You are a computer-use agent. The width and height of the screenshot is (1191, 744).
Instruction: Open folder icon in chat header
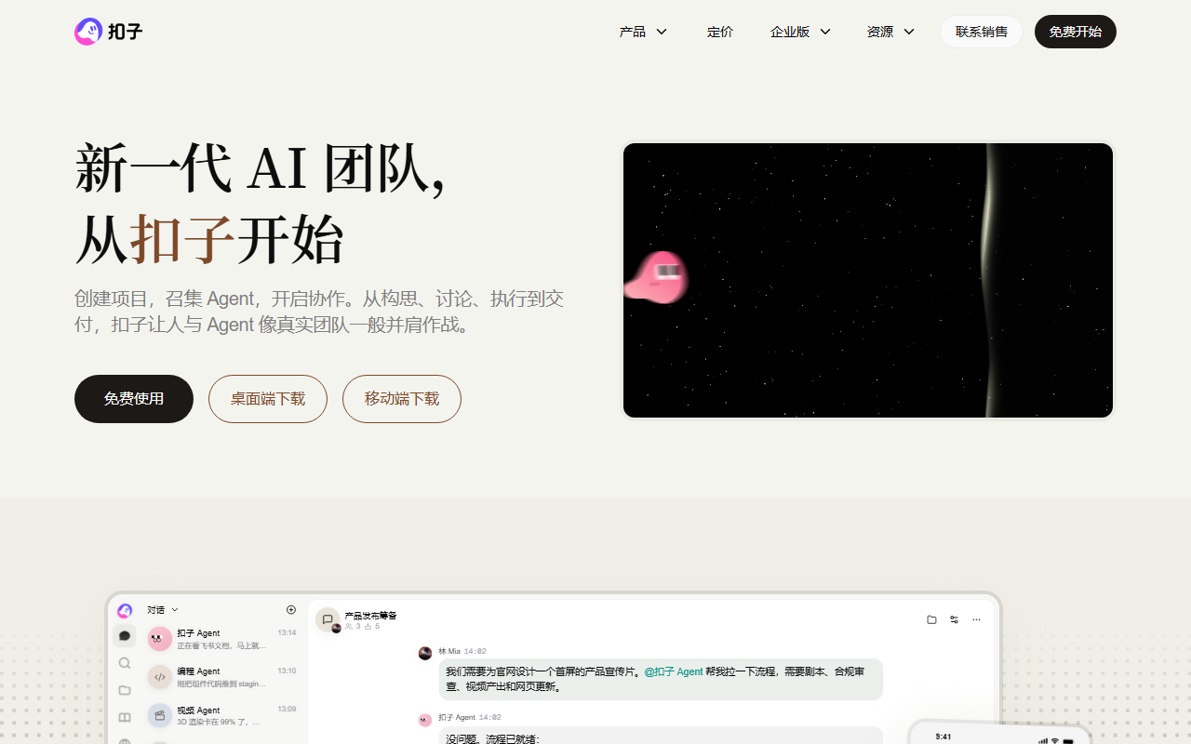[x=931, y=619]
